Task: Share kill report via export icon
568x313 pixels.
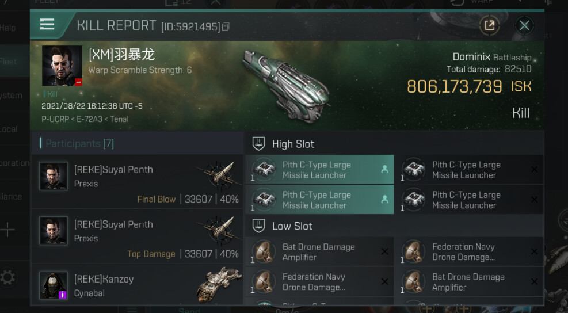Action: pyautogui.click(x=489, y=25)
